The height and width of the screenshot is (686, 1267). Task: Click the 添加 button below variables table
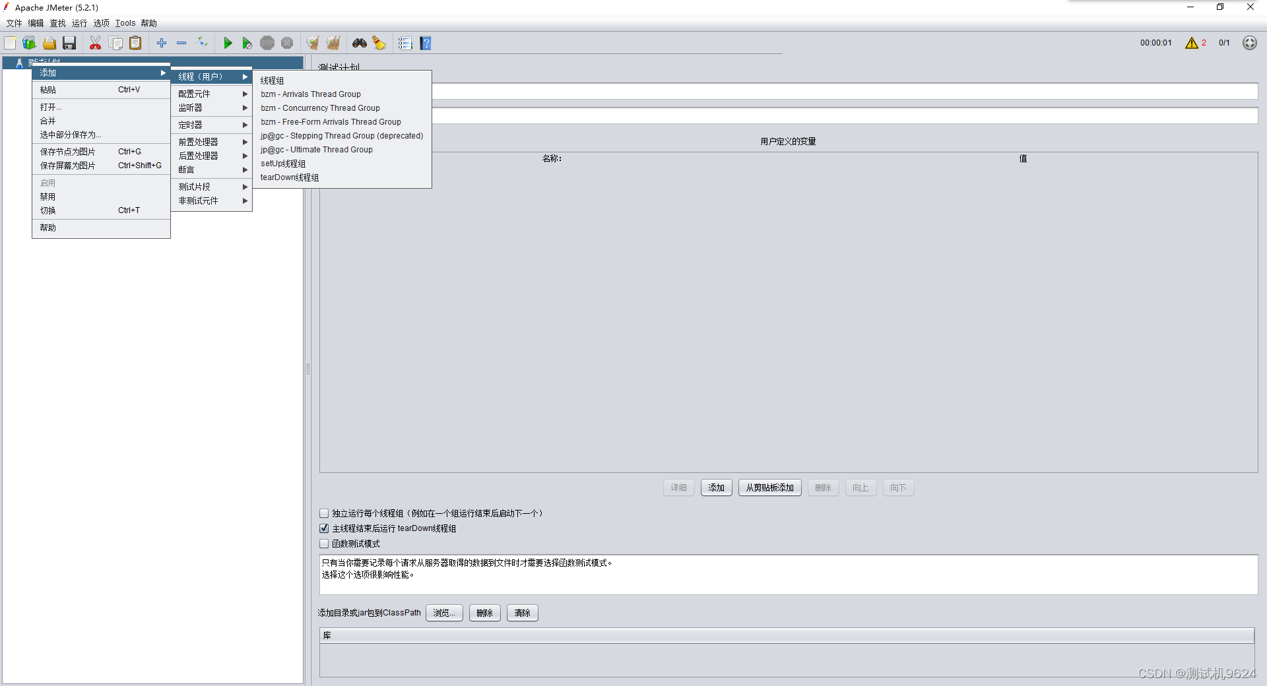click(717, 487)
